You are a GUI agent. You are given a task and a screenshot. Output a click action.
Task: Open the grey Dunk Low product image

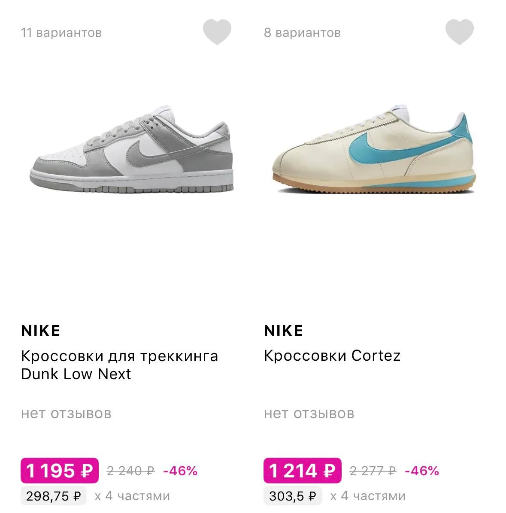132,149
